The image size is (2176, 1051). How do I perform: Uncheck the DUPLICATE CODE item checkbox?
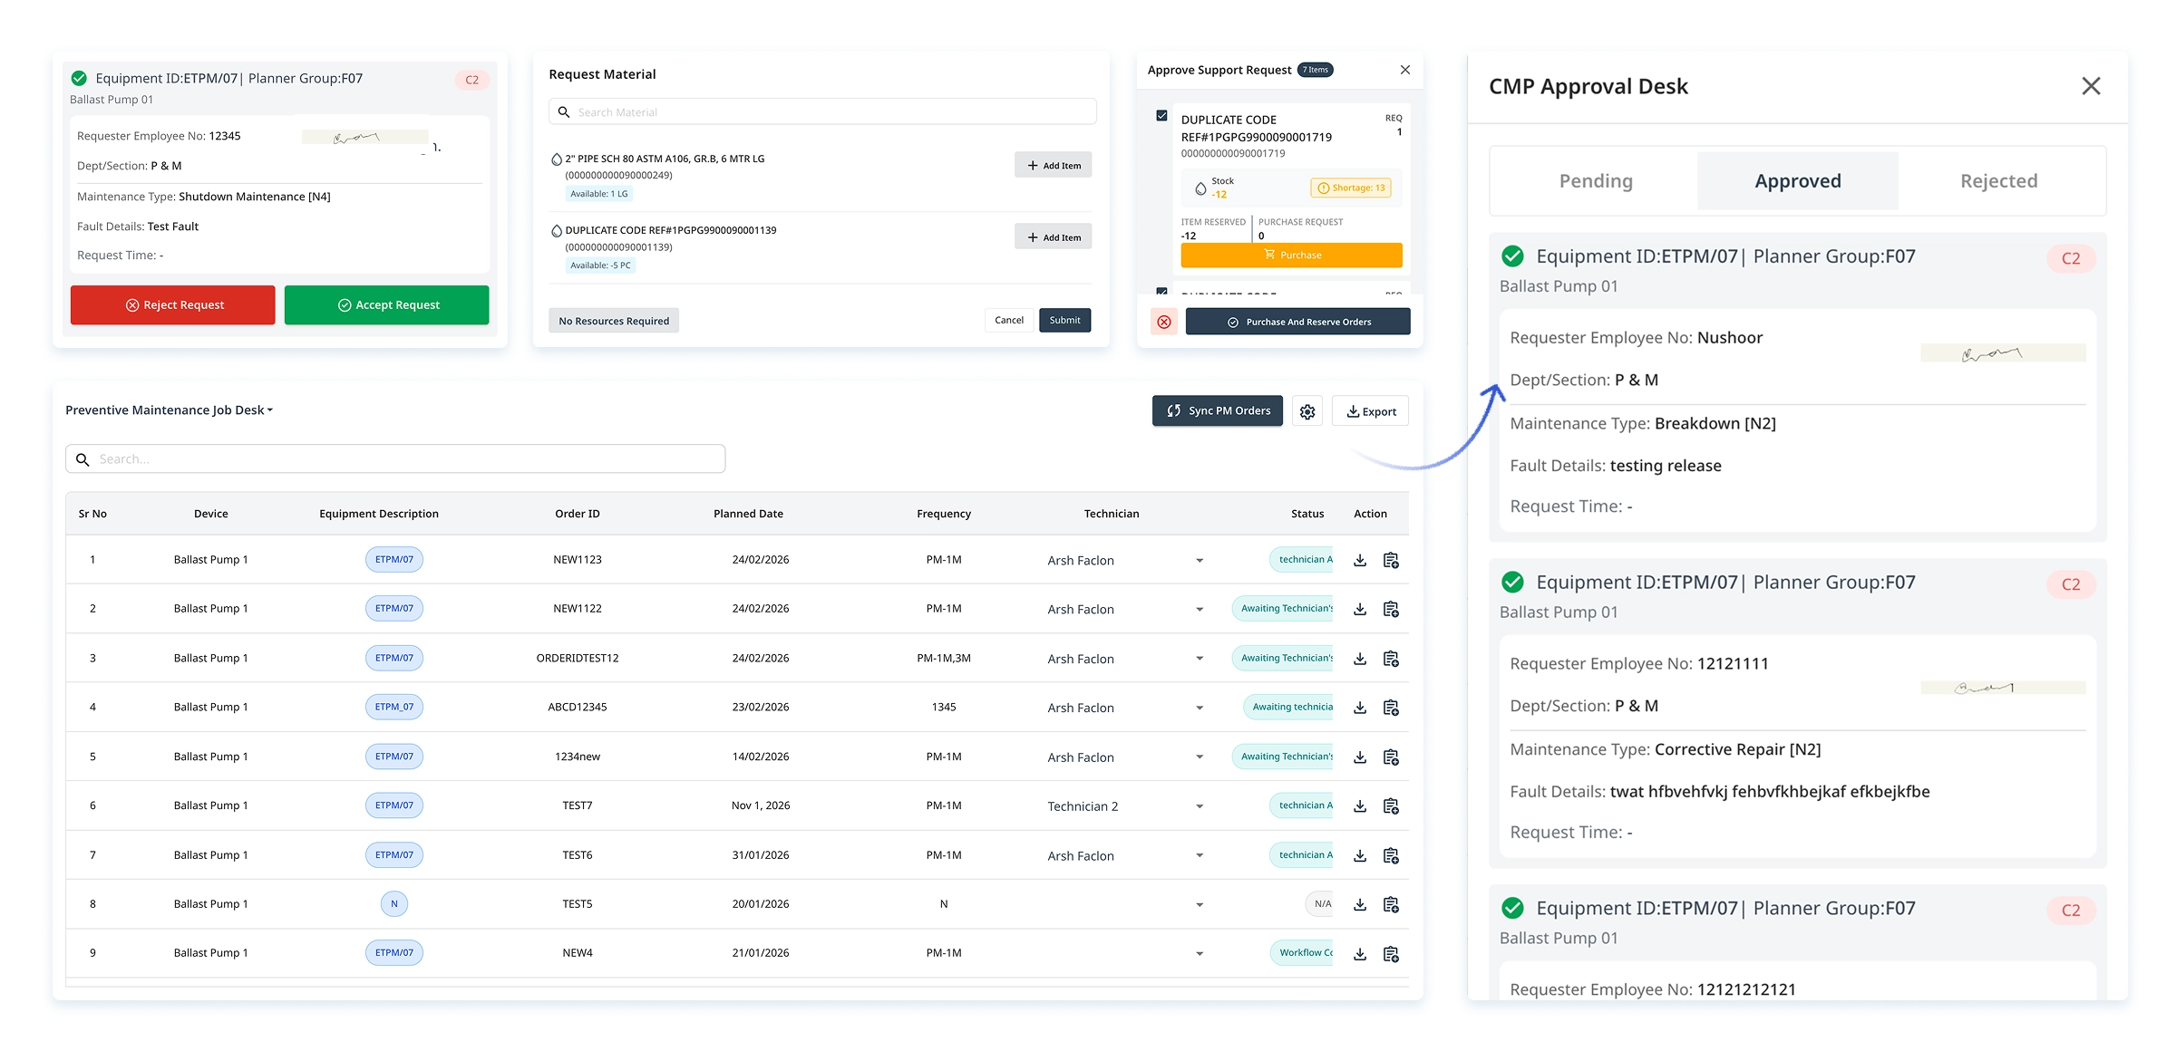point(1161,116)
